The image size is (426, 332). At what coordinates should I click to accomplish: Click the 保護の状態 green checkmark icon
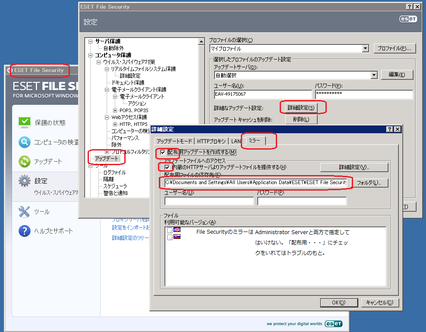(x=25, y=122)
